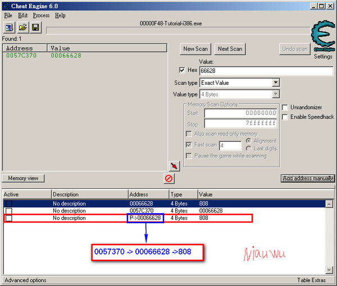The height and width of the screenshot is (286, 337).
Task: Click the Description column header
Action: point(90,195)
